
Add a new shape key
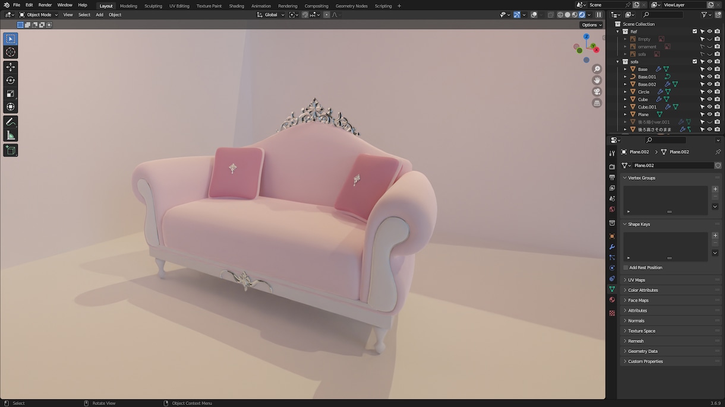715,236
